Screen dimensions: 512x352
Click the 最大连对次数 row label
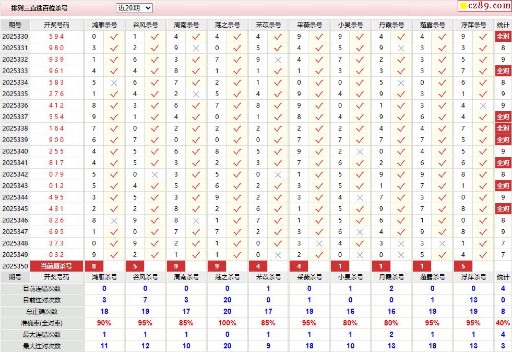pyautogui.click(x=42, y=346)
